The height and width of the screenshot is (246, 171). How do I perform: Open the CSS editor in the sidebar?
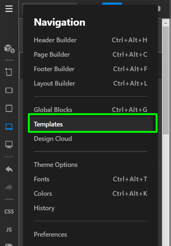(9, 211)
